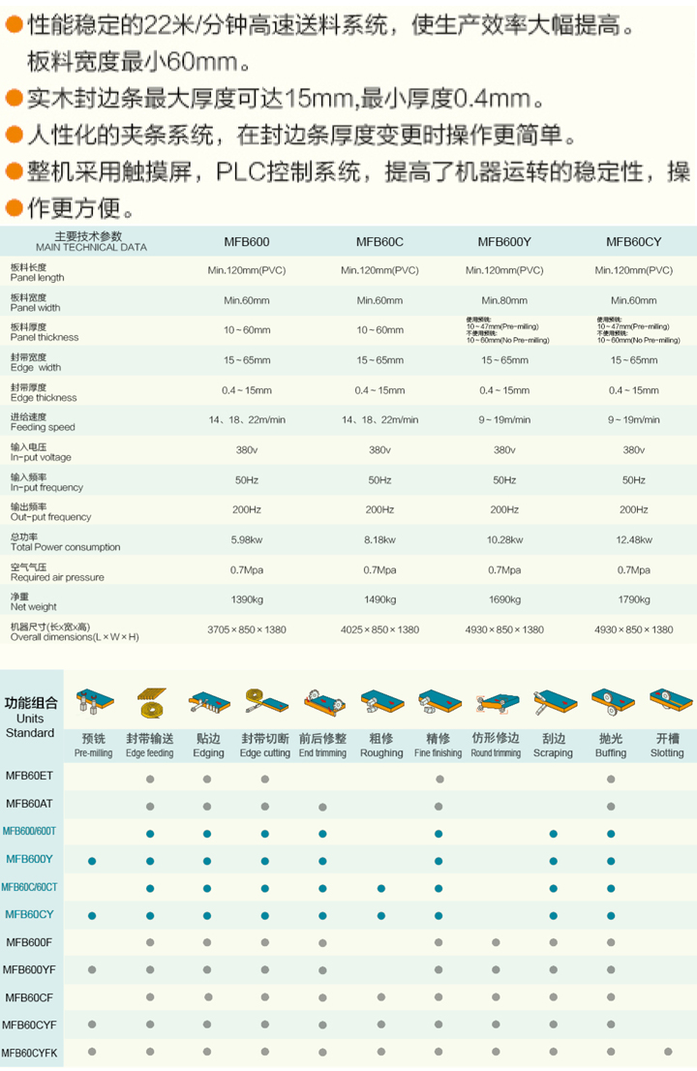The height and width of the screenshot is (1071, 697).
Task: Click the '3705×850×1380' dimensions value
Action: pos(247,629)
